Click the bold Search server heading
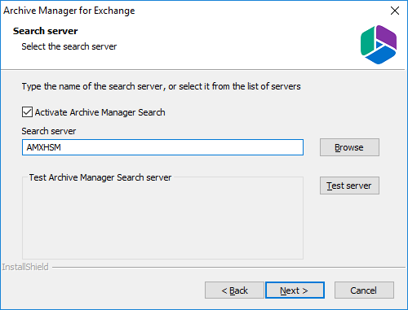408x310 pixels. [x=46, y=31]
